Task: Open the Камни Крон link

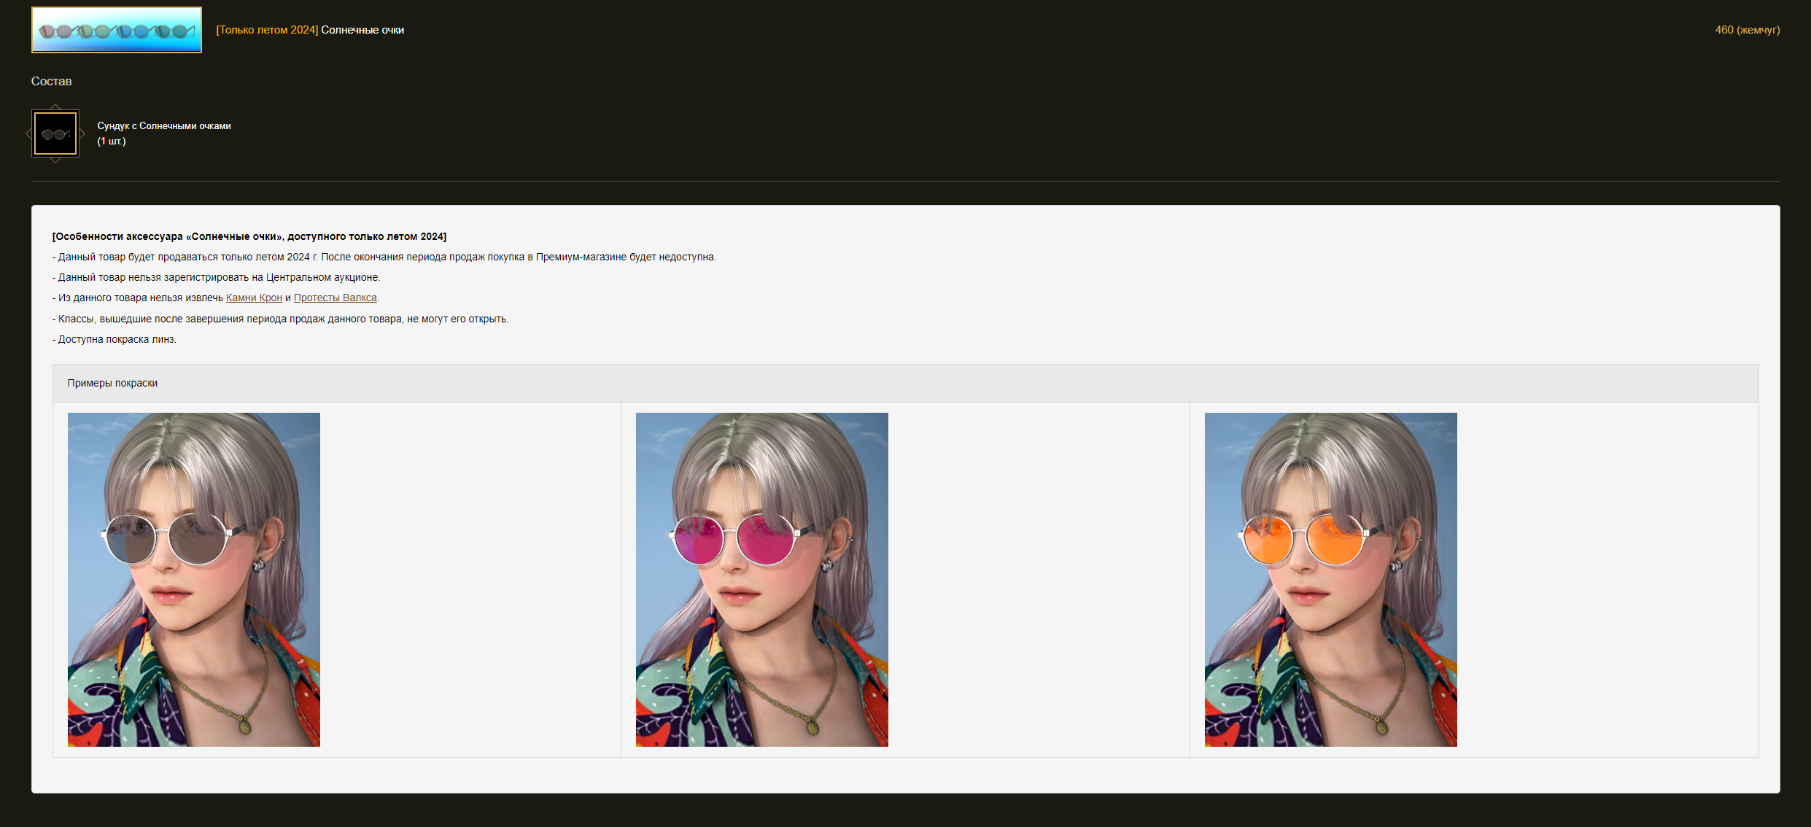Action: click(x=254, y=298)
